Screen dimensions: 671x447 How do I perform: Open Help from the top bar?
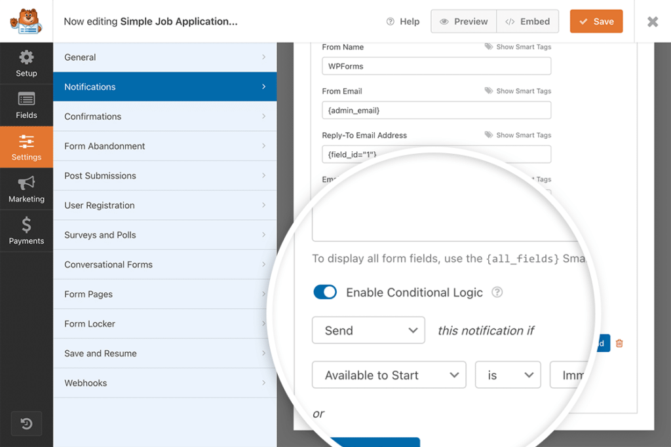tap(402, 21)
